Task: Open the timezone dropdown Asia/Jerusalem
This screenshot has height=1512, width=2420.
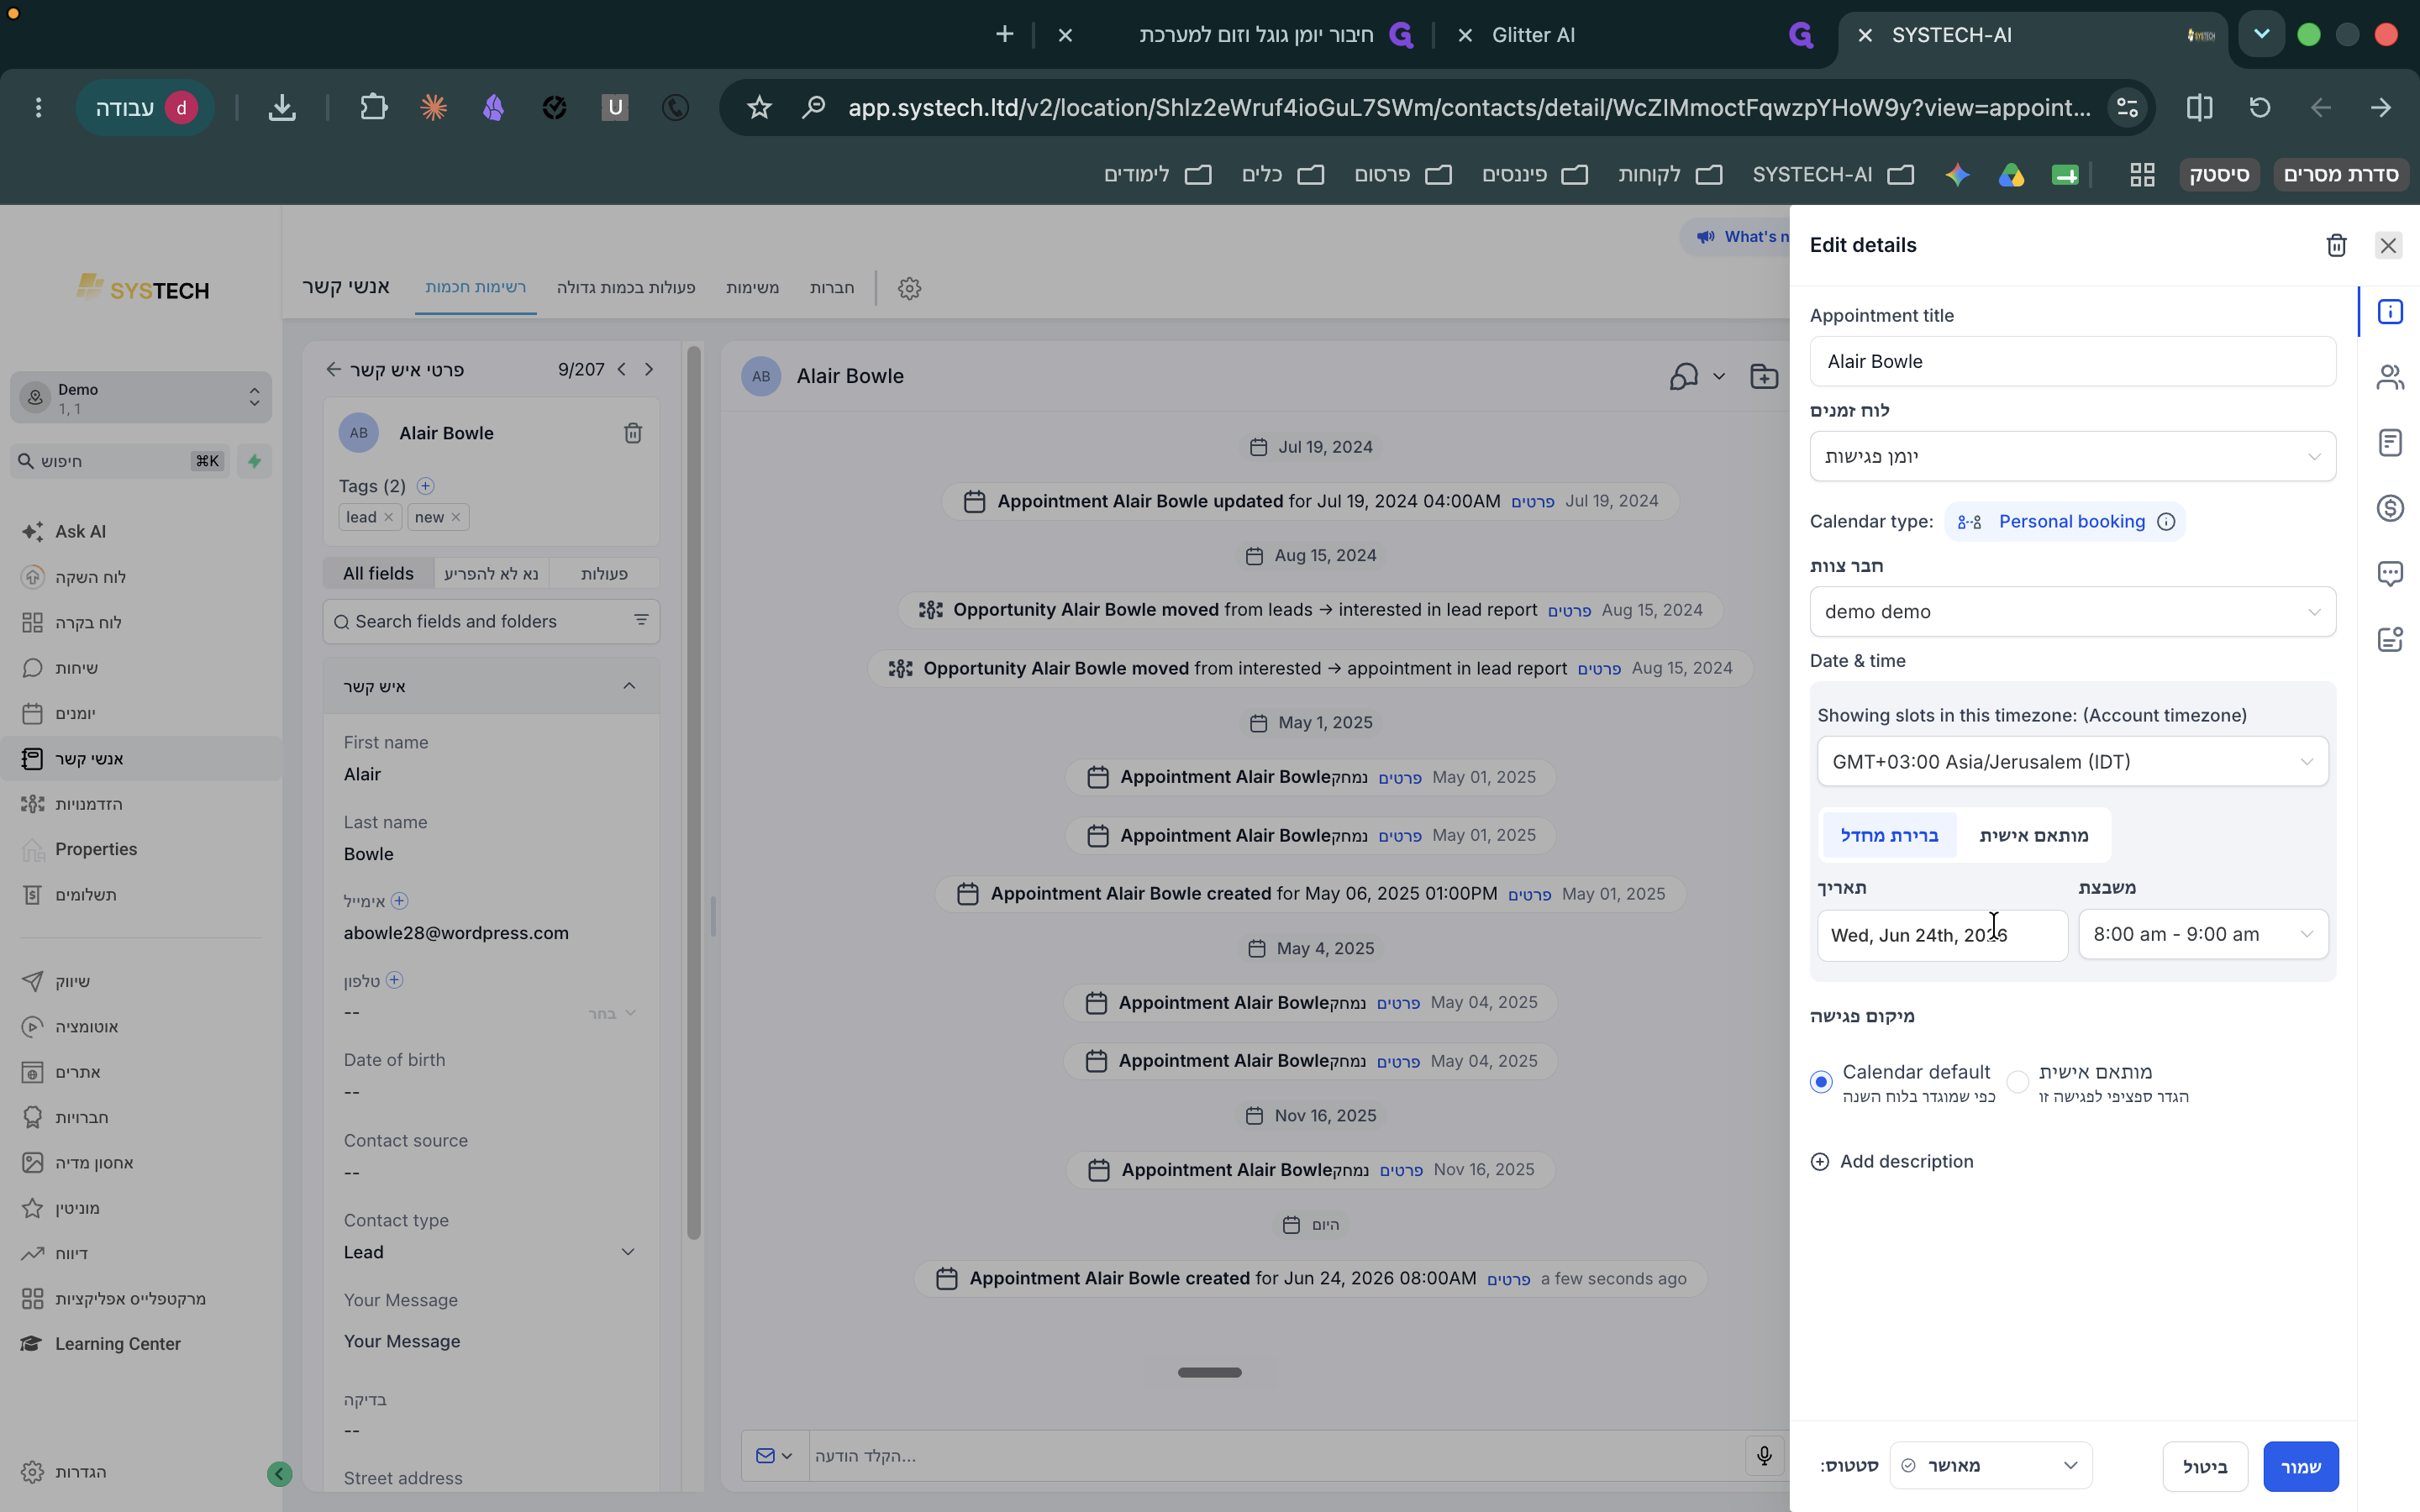Action: pos(2072,761)
